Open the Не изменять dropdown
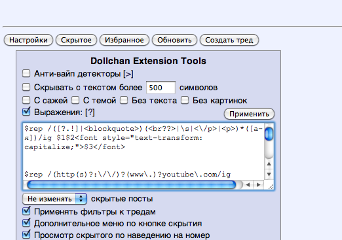Viewport: 342px width, 240px height. (x=54, y=199)
